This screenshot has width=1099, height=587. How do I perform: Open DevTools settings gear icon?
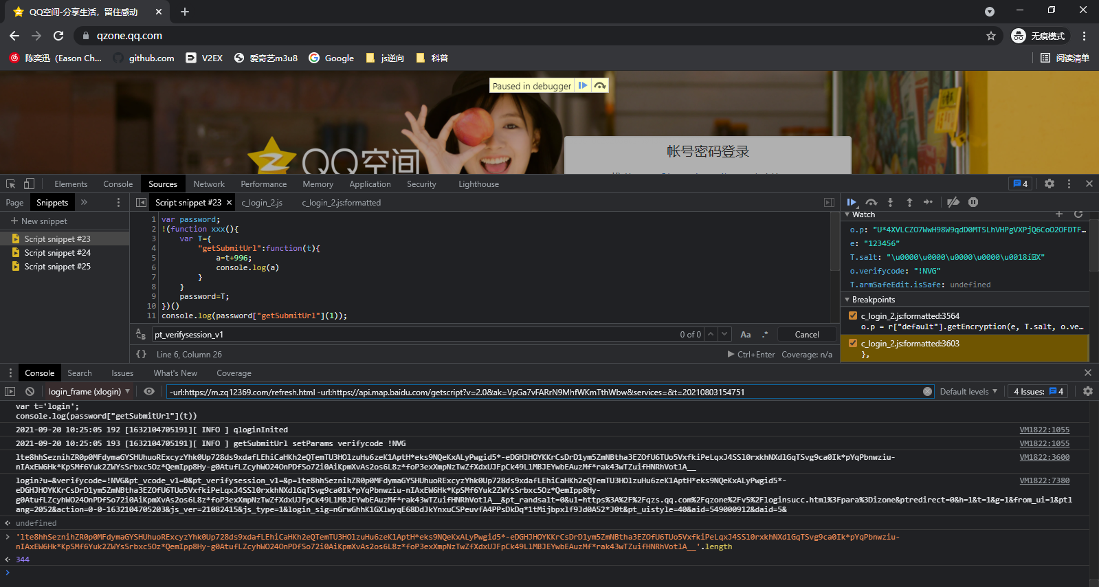(1050, 184)
